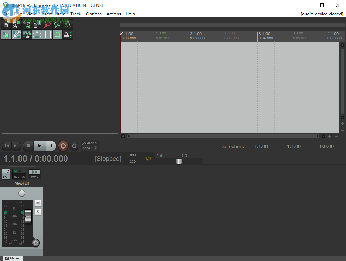Open the Edit menu

click(x=18, y=14)
